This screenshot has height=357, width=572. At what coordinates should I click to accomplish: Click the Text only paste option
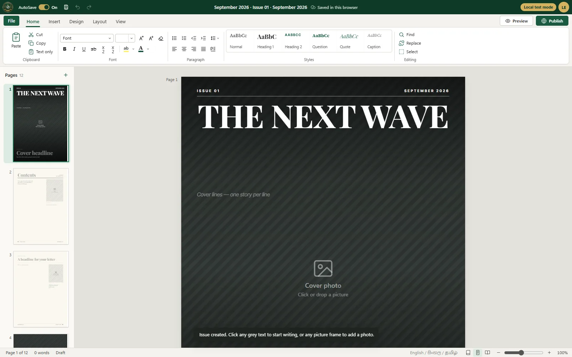point(41,52)
